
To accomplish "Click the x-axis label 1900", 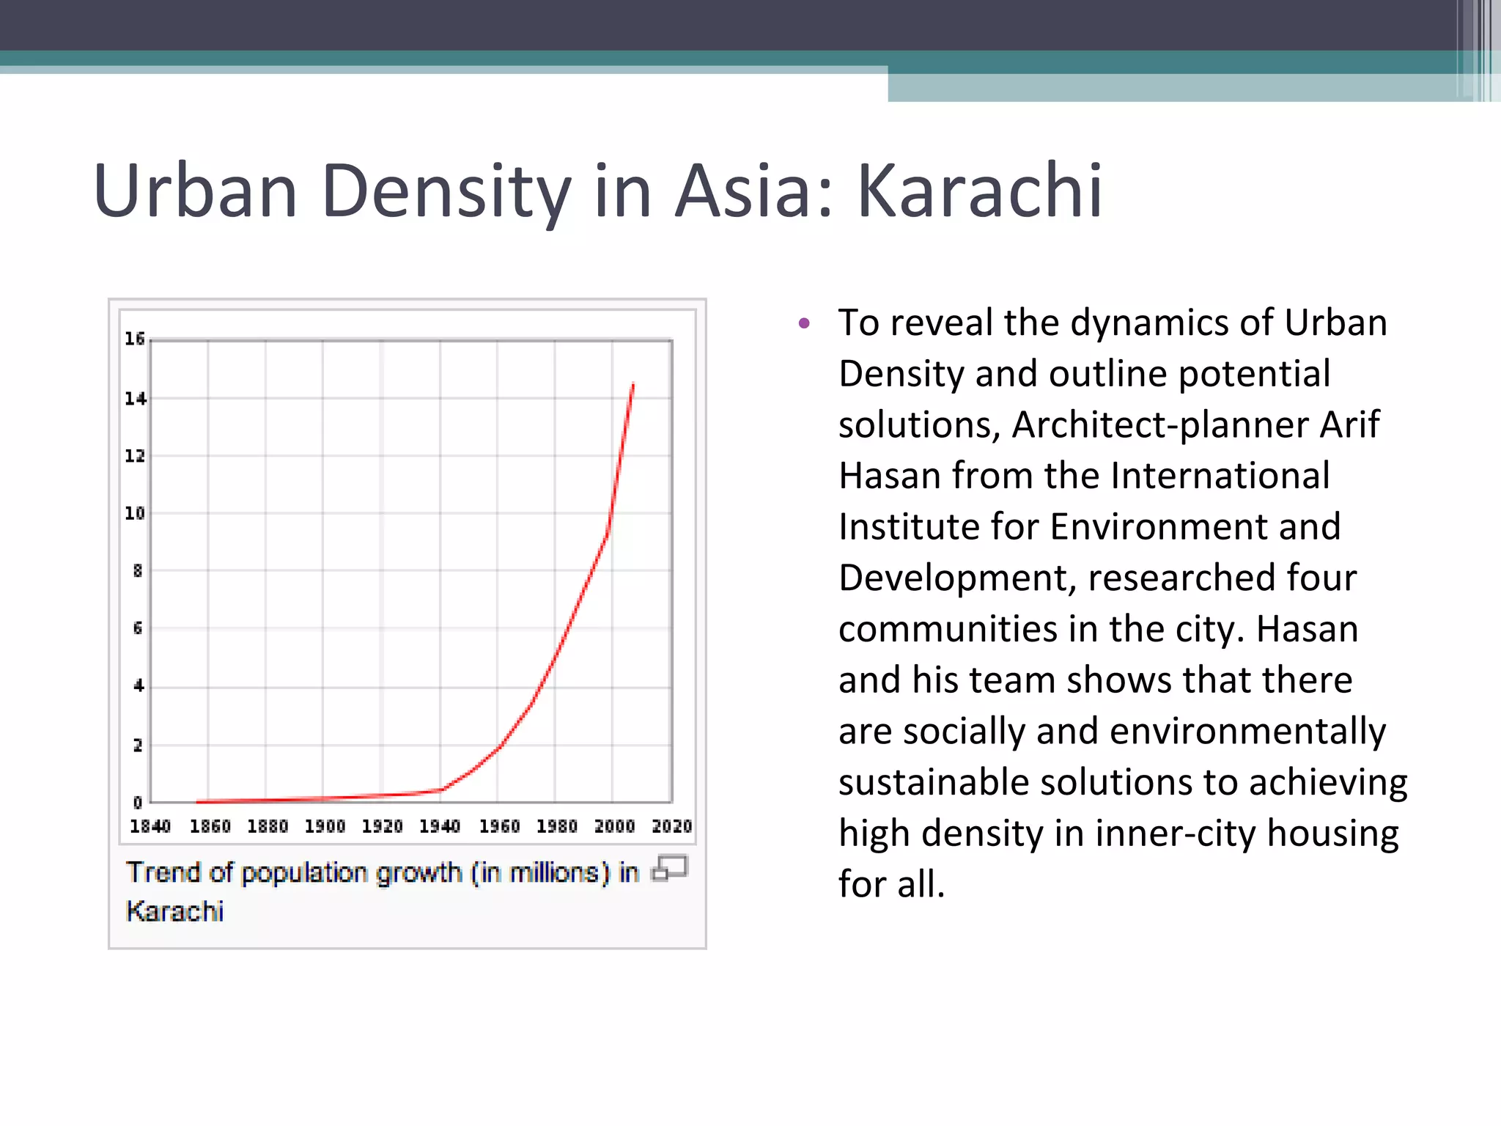I will [x=325, y=826].
